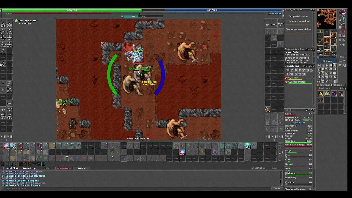This screenshot has width=352, height=198.
Task: Toggle the first battle list filter, hide players
Action: tap(287, 70)
